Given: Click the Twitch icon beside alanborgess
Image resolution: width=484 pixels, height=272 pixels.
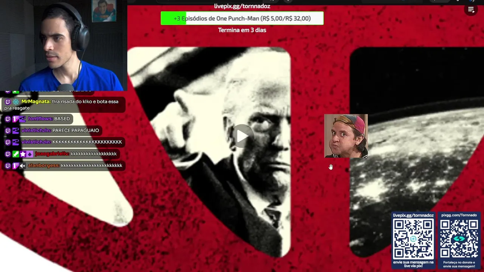Looking at the screenshot, I should (x=8, y=166).
